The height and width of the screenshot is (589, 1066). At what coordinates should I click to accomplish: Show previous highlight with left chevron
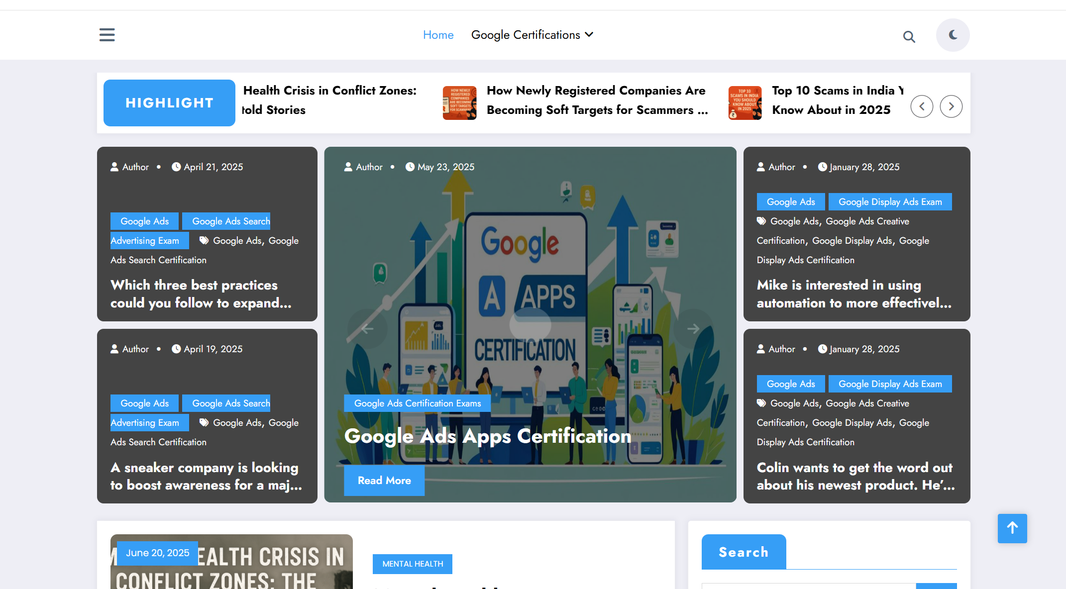click(x=922, y=106)
